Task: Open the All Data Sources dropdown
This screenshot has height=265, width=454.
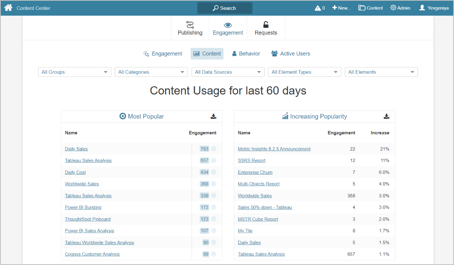Action: (x=228, y=72)
